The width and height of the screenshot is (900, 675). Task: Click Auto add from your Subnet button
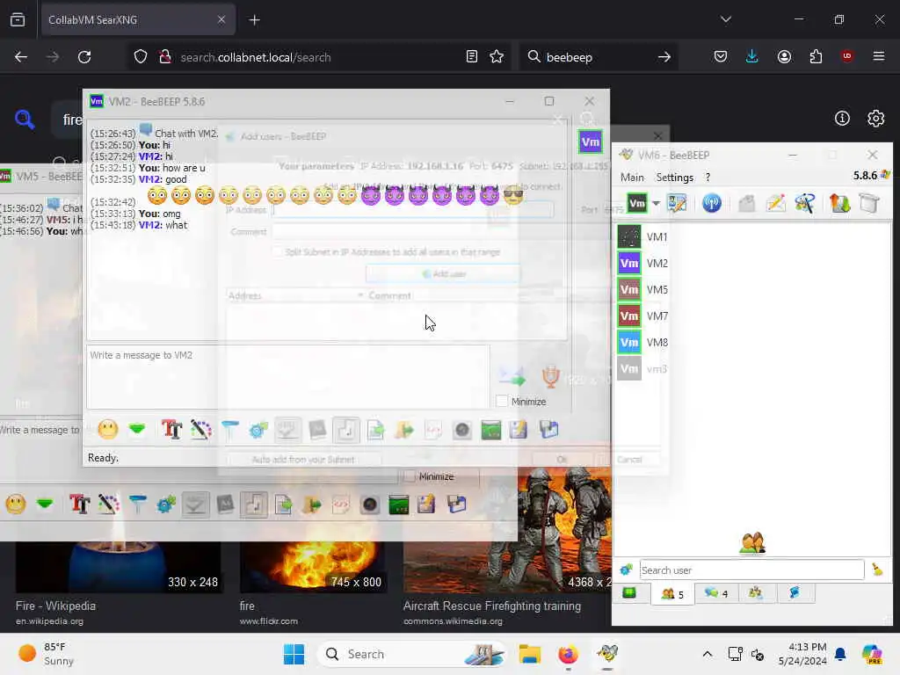(x=303, y=459)
